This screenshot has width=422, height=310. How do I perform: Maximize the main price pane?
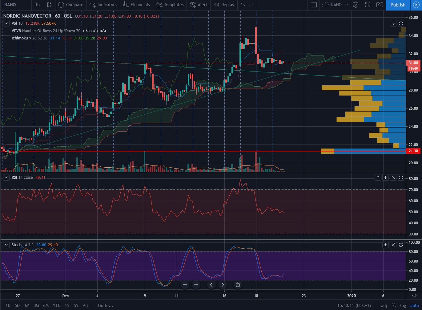pyautogui.click(x=401, y=23)
